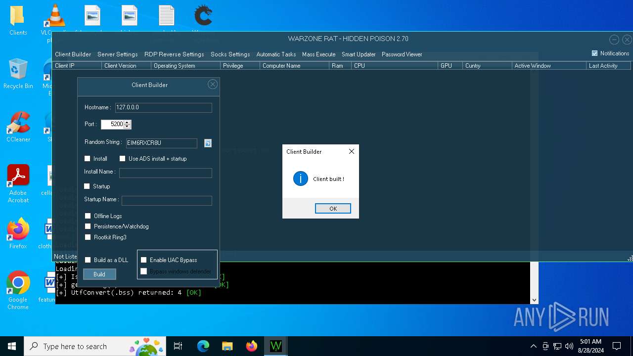
Task: Close the Client Builder panel
Action: [213, 85]
